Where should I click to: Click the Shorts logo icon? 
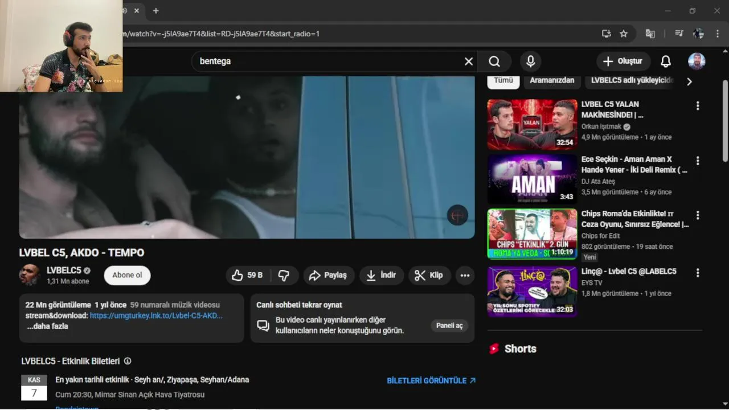[x=494, y=348]
